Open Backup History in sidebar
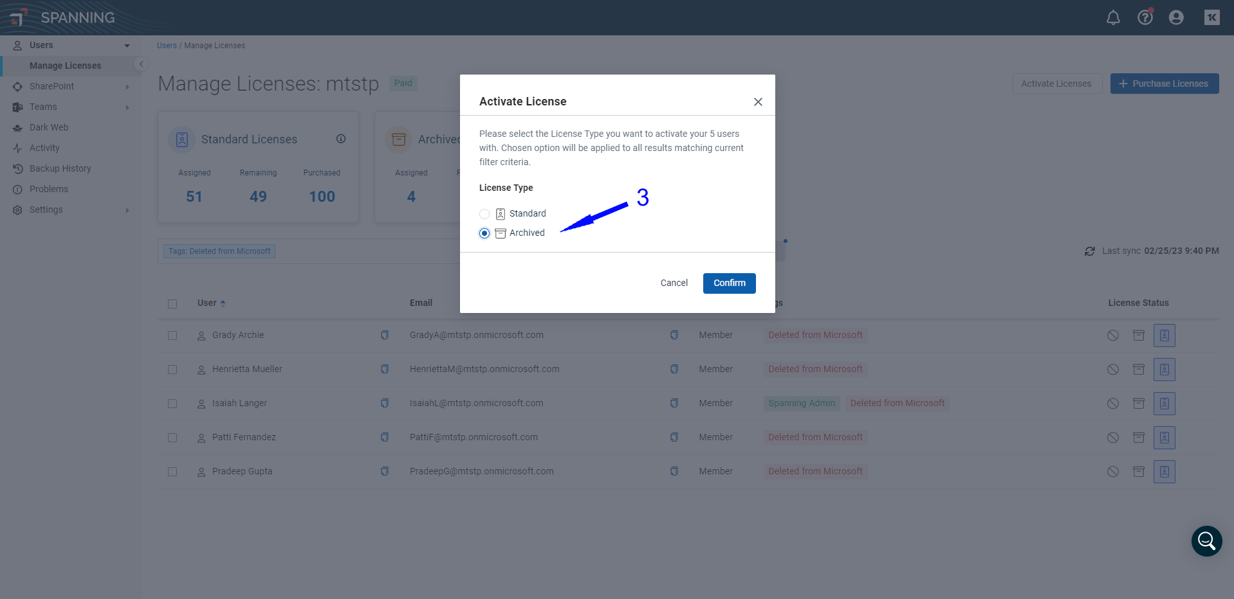This screenshot has height=599, width=1234. click(x=60, y=168)
